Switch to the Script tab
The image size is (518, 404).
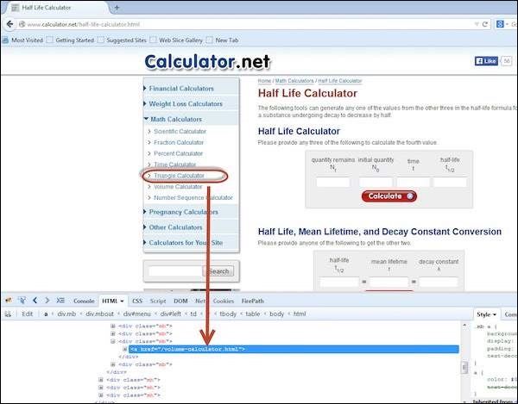[158, 301]
